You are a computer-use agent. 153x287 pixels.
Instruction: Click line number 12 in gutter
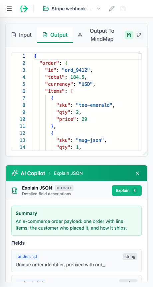pyautogui.click(x=22, y=133)
